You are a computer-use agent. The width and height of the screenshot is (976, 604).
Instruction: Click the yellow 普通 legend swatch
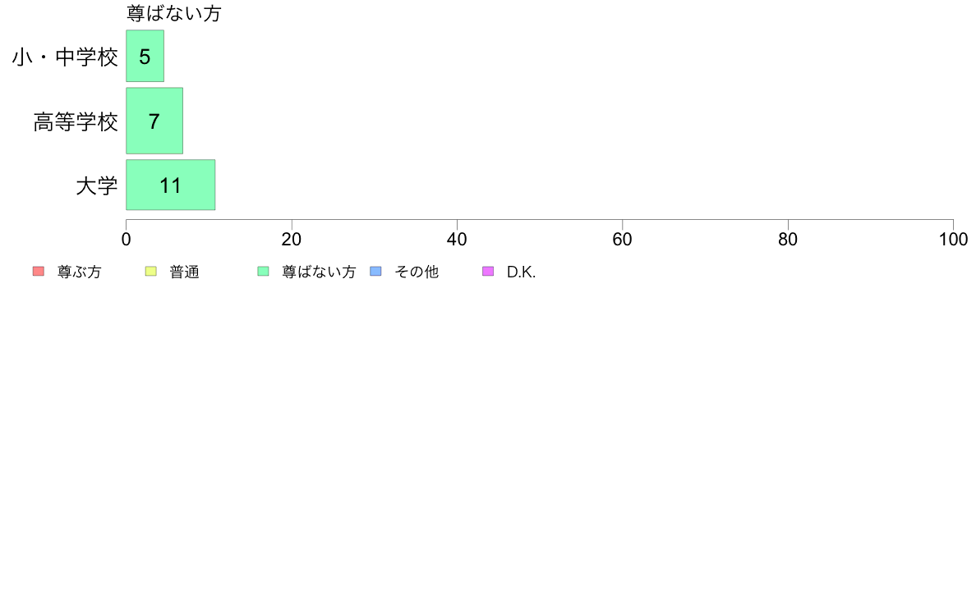click(x=150, y=271)
